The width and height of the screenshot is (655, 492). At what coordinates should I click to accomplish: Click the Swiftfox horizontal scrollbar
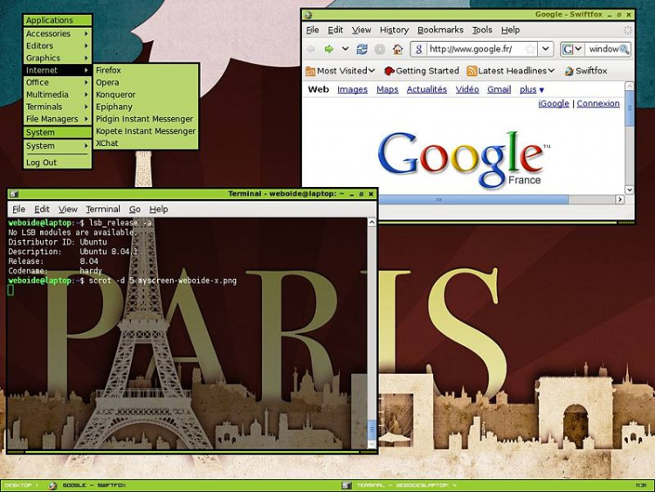click(461, 199)
